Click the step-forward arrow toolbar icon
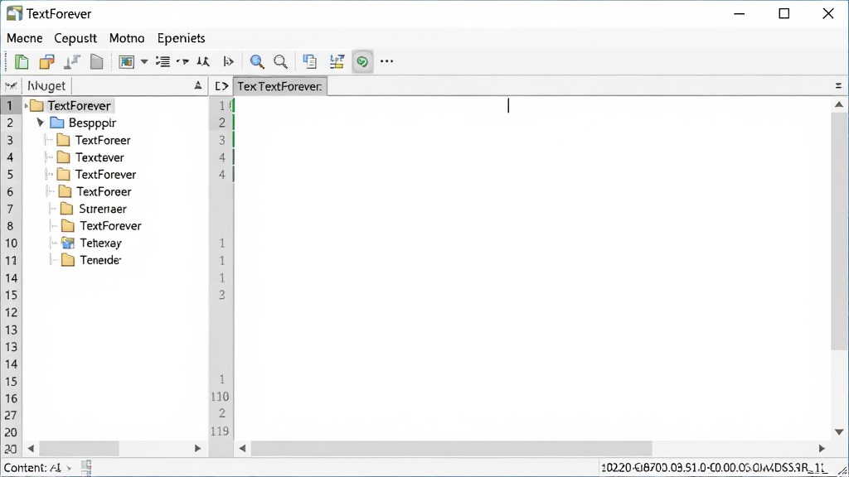This screenshot has width=849, height=477. (229, 61)
